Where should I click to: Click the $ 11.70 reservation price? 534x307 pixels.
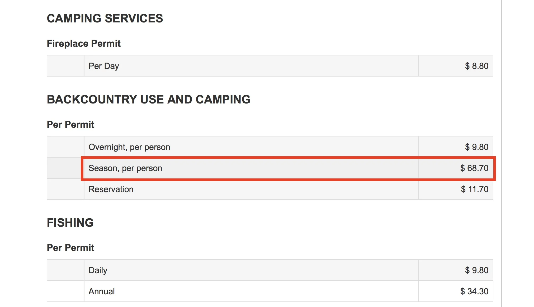pos(456,189)
